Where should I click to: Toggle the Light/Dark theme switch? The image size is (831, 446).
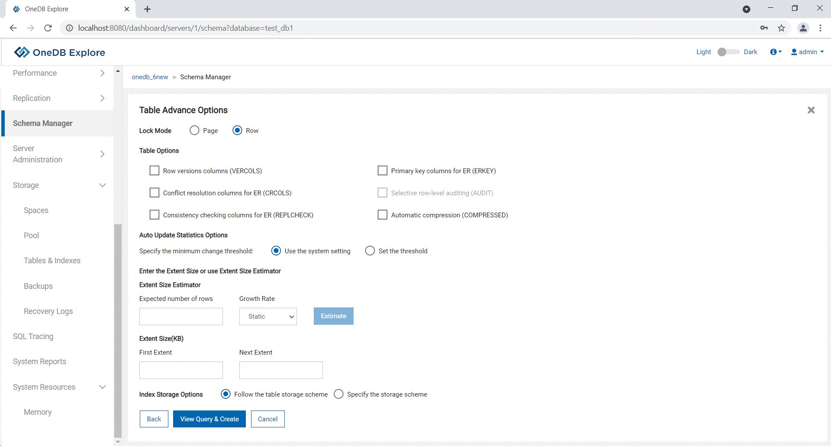pos(728,52)
